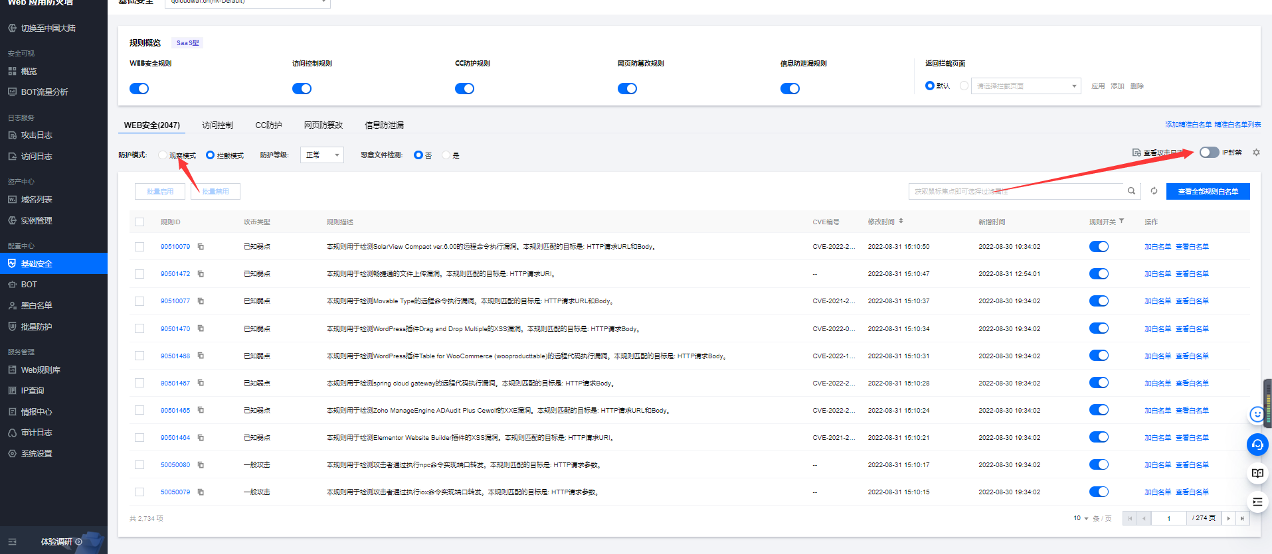The width and height of the screenshot is (1272, 554).
Task: Click the 批量禁用 batch disable button
Action: (215, 192)
